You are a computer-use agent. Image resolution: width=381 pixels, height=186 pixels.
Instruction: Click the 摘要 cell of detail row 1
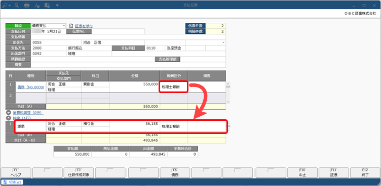pos(207,87)
